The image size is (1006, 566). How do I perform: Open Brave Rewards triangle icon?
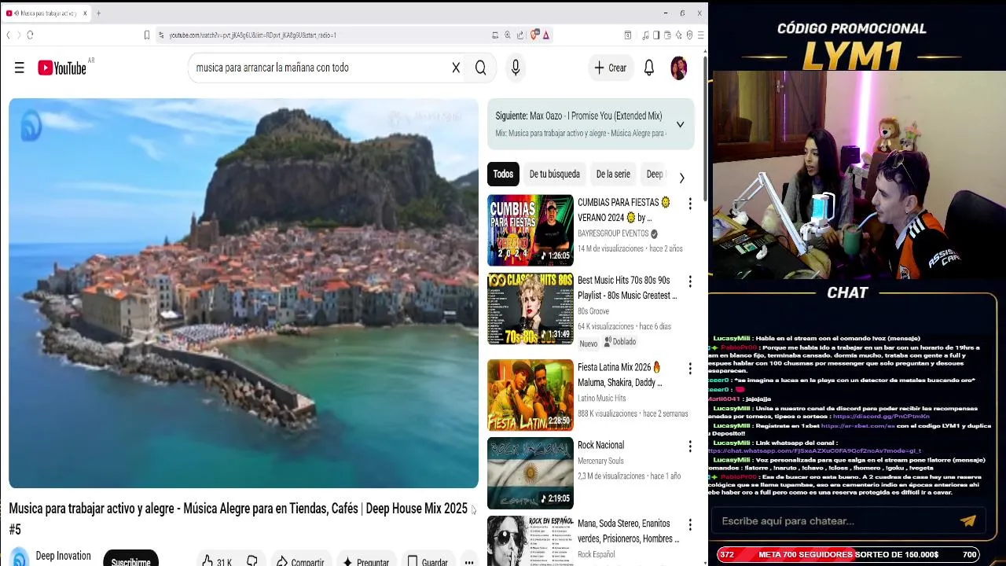click(545, 35)
